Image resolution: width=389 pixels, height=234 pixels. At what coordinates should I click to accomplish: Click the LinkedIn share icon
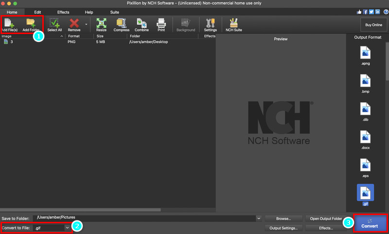click(378, 12)
